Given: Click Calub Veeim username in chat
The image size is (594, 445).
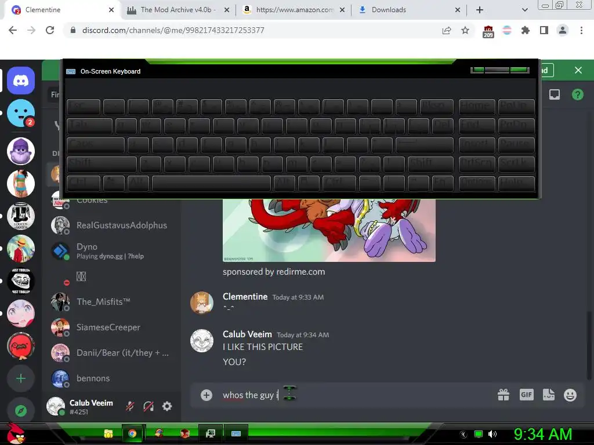Looking at the screenshot, I should (x=247, y=334).
